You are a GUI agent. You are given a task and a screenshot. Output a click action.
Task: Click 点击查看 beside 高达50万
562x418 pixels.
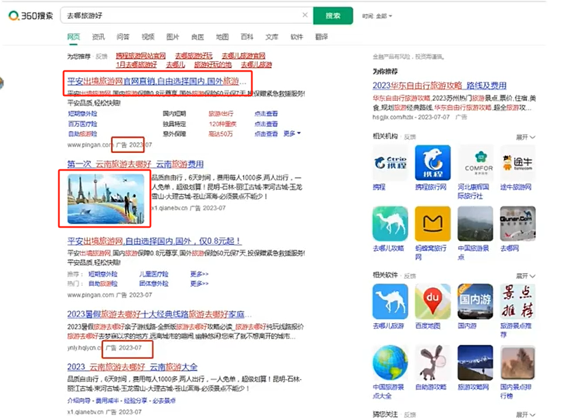click(266, 134)
